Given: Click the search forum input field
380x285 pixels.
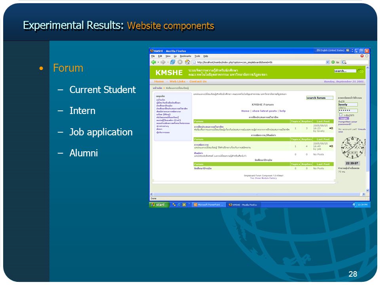Looking at the screenshot, I should [320, 98].
